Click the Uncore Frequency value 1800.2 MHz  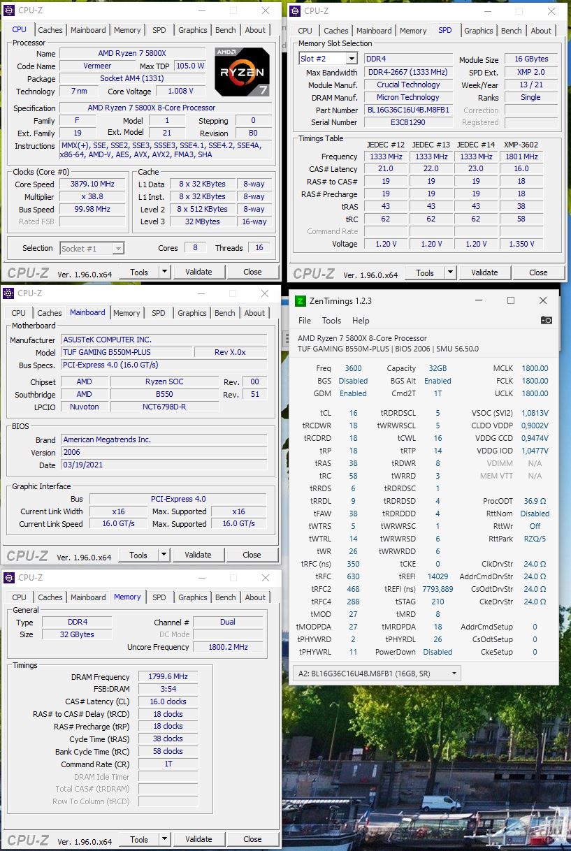tap(228, 647)
